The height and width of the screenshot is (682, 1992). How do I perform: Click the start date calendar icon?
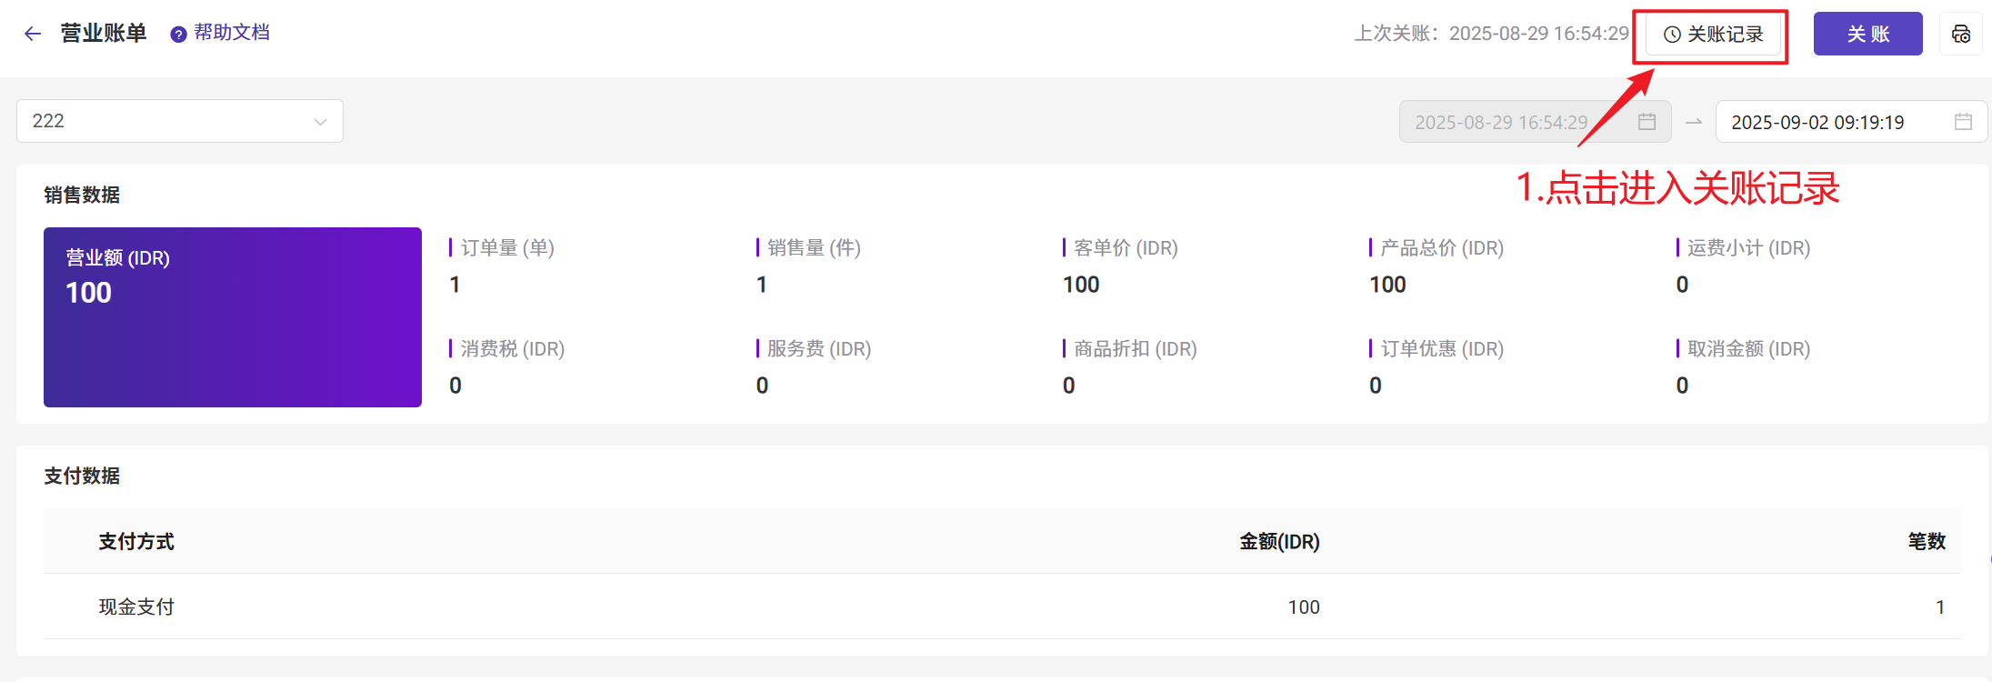(1647, 122)
